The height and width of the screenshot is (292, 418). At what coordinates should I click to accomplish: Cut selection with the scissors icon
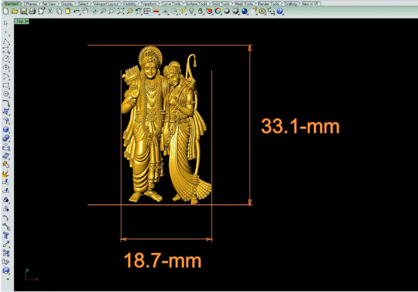tap(50, 11)
